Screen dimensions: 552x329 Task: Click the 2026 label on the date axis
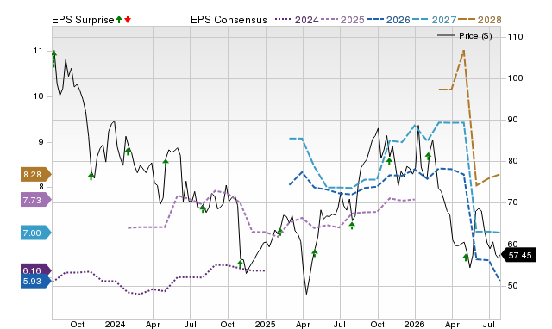tap(415, 324)
